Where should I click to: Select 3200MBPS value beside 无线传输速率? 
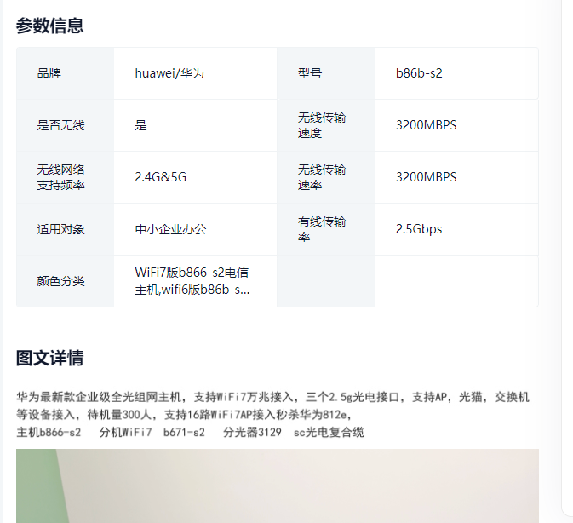(x=426, y=177)
